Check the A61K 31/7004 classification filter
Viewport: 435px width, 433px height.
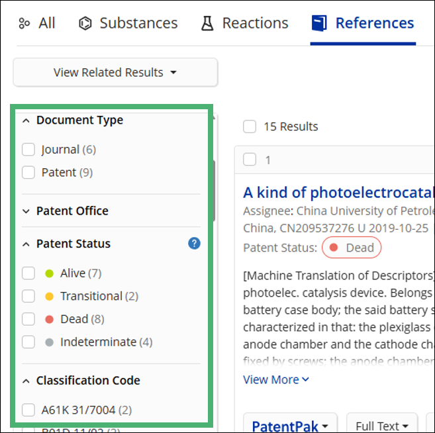pyautogui.click(x=28, y=410)
